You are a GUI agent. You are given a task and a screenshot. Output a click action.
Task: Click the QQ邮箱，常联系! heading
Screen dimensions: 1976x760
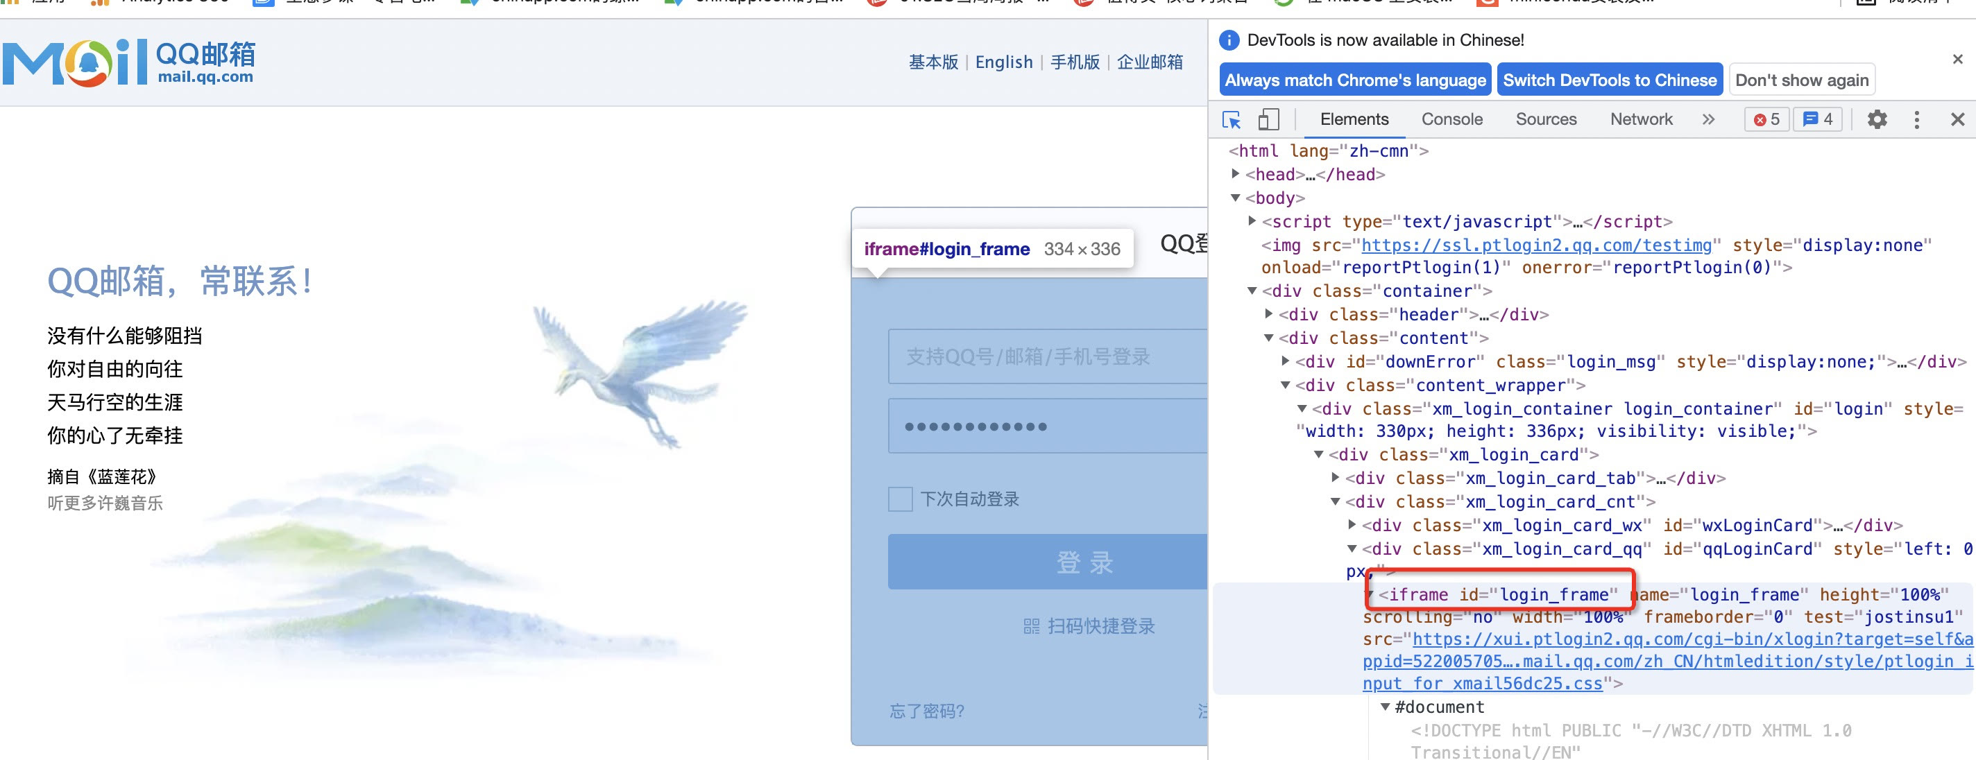(180, 282)
